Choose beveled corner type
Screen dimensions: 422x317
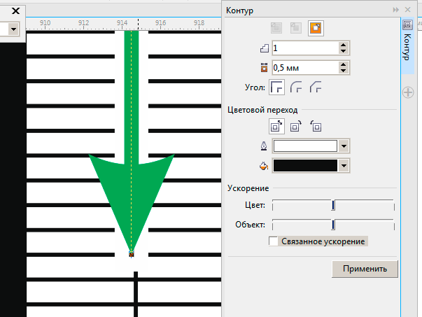pos(316,87)
